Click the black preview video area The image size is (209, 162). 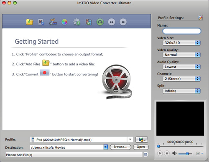(x=180, y=119)
